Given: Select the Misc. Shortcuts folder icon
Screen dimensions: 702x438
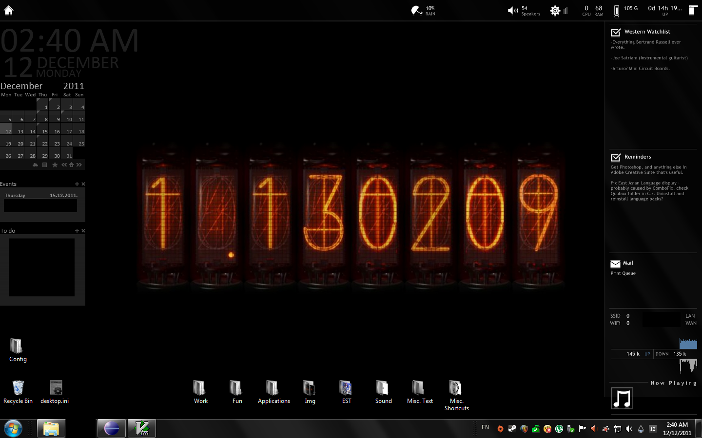Looking at the screenshot, I should [x=456, y=396].
